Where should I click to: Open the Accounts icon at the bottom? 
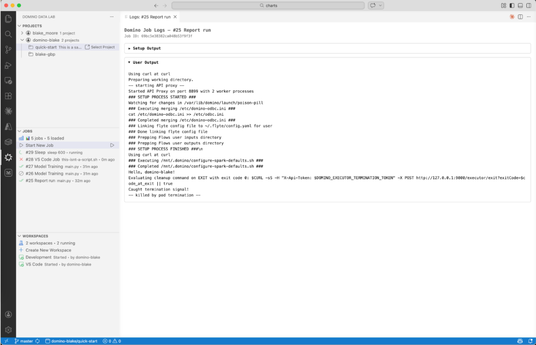point(9,314)
